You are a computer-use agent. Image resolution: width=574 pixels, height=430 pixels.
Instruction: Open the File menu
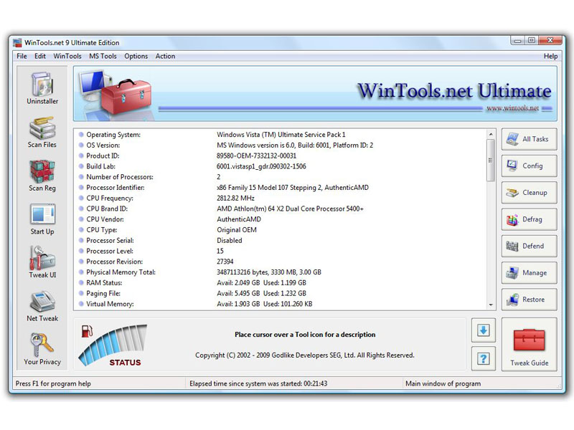click(x=22, y=56)
